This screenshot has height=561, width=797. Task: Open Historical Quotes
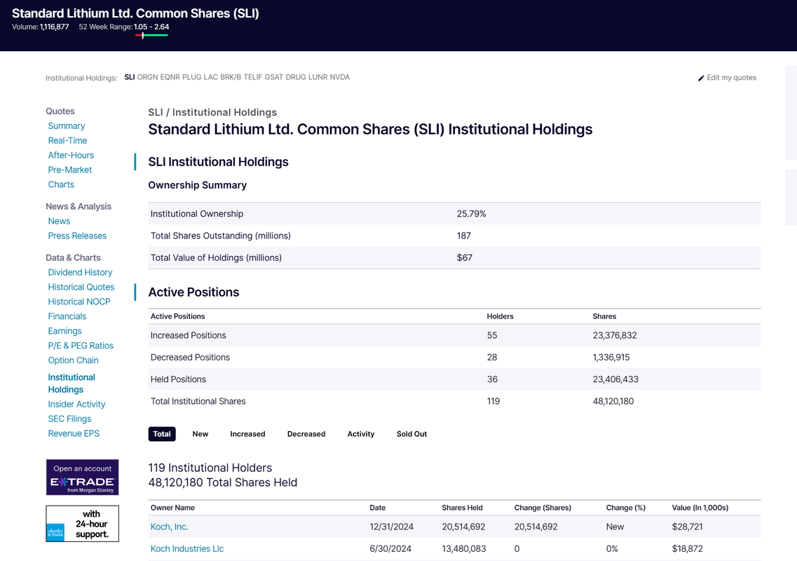point(81,288)
